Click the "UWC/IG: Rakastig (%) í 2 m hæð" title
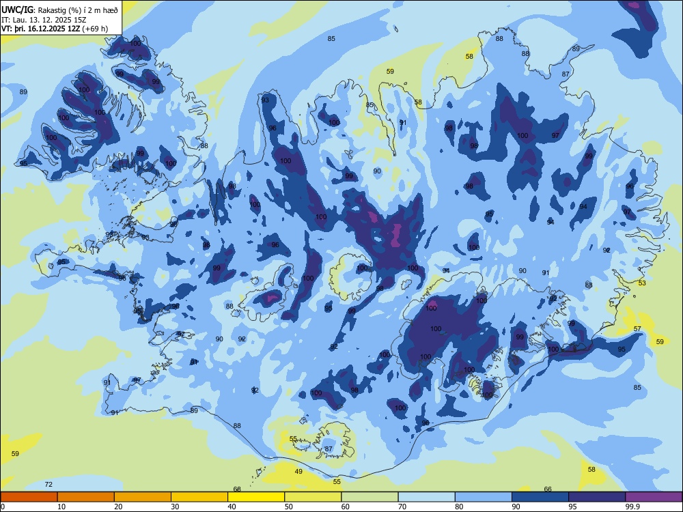This screenshot has width=683, height=512. (x=59, y=10)
